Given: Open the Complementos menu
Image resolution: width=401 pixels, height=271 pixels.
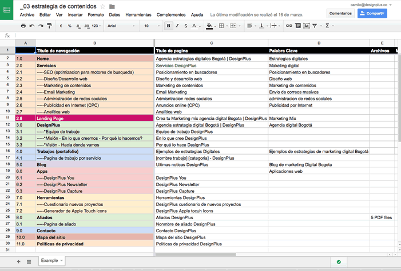Looking at the screenshot, I should tap(171, 15).
